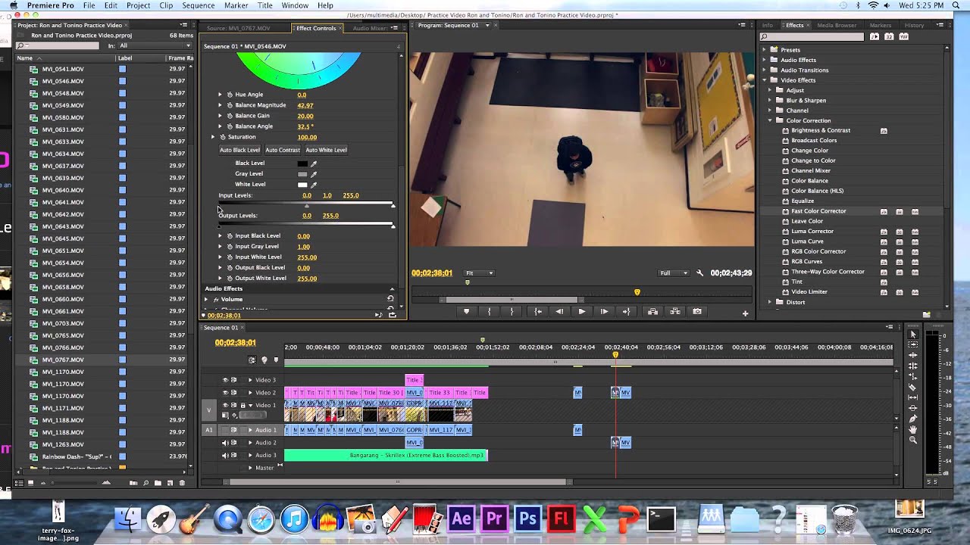Create a new custom bin in Effects panel
Viewport: 970px width, 545px height.
926,314
